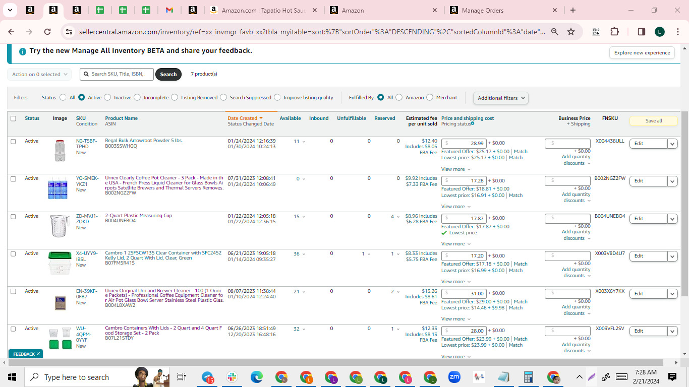Select the All status radio button
The height and width of the screenshot is (387, 689).
click(x=63, y=98)
